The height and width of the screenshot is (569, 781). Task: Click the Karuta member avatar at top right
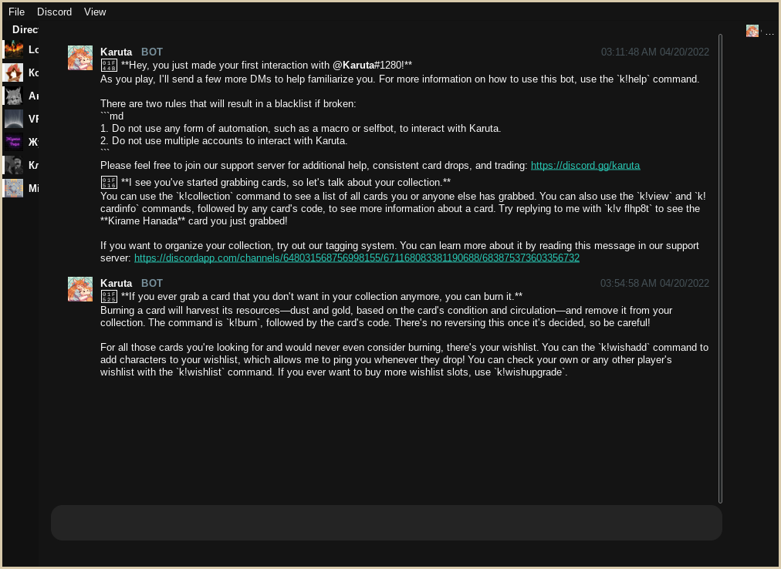(752, 31)
